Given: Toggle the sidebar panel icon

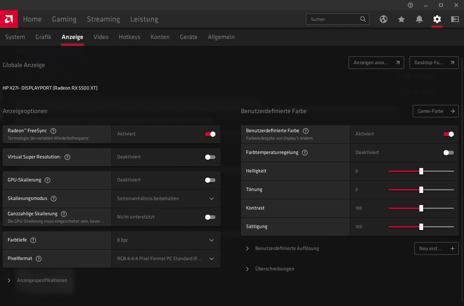Looking at the screenshot, I should (455, 19).
